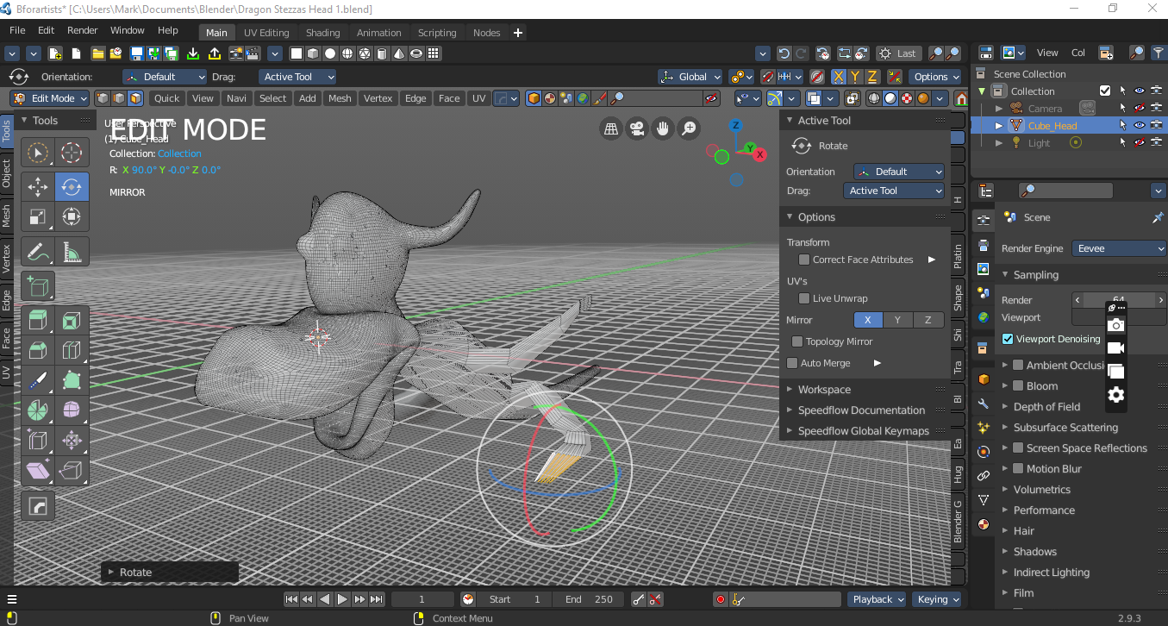
Task: Click the Knife tool icon
Action: point(38,379)
